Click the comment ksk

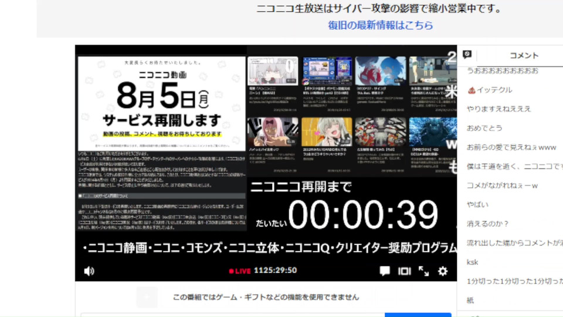[x=472, y=262]
